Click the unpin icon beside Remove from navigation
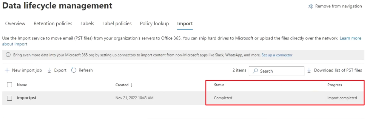Image resolution: width=366 pixels, height=121 pixels. tap(310, 6)
